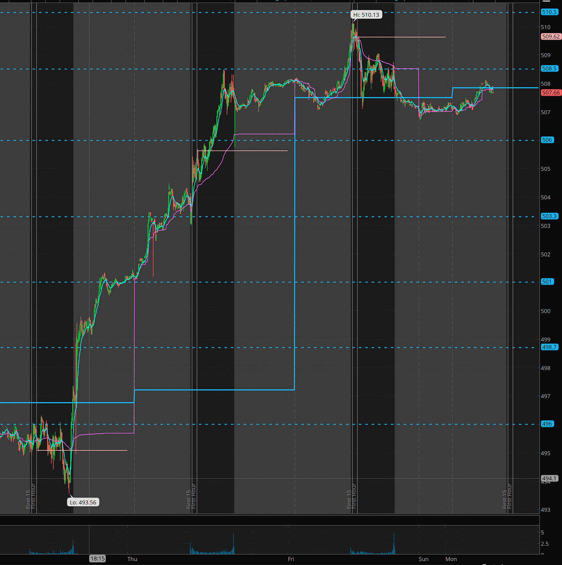Screen dimensions: 562x565
Task: Click the First Hour label nearest the right edge
Action: 510,496
